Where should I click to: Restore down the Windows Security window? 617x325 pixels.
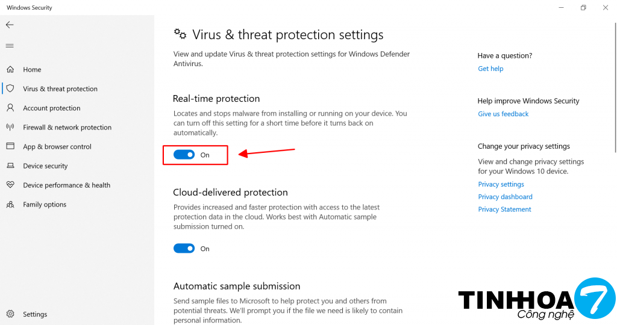coord(583,8)
